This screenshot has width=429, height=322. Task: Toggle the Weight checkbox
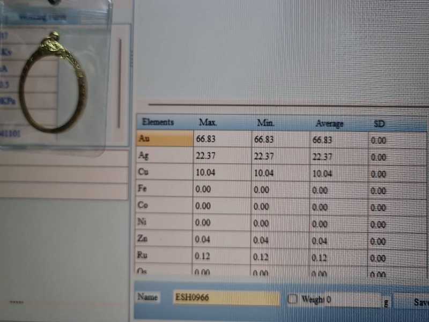[x=292, y=299]
